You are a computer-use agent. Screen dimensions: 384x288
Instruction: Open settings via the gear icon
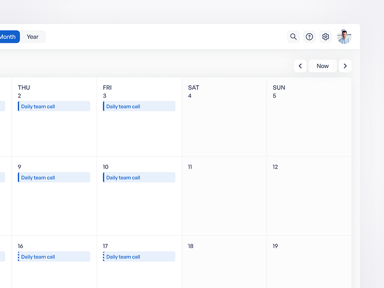tap(326, 37)
